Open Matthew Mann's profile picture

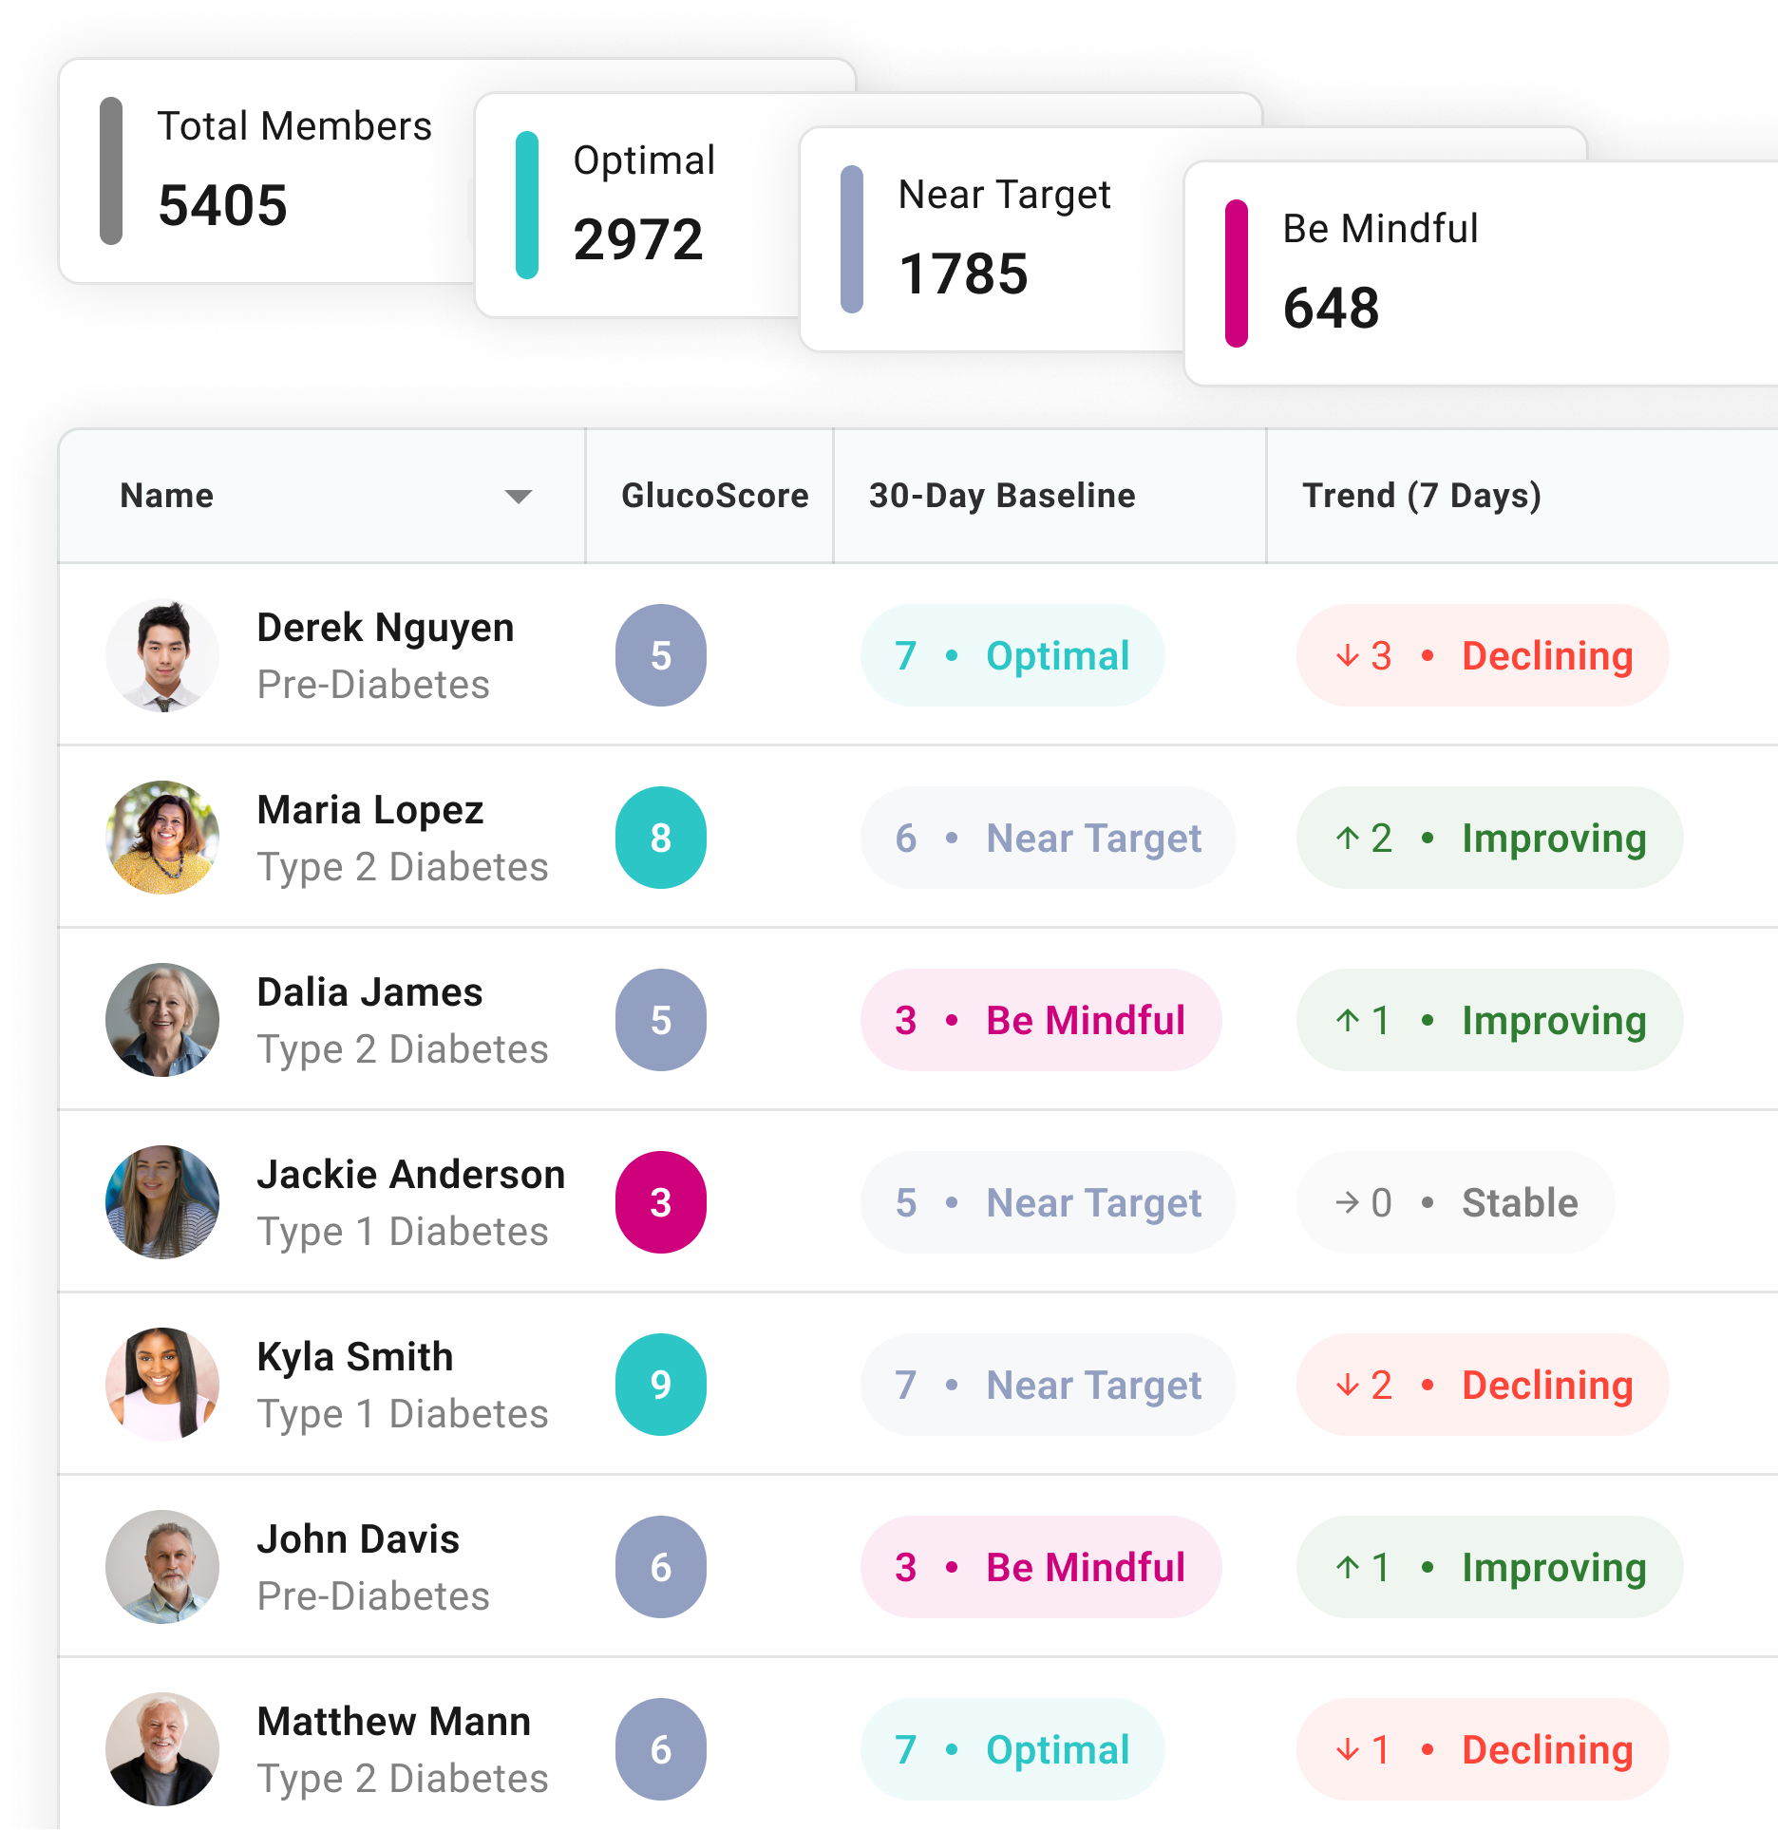pyautogui.click(x=162, y=1749)
